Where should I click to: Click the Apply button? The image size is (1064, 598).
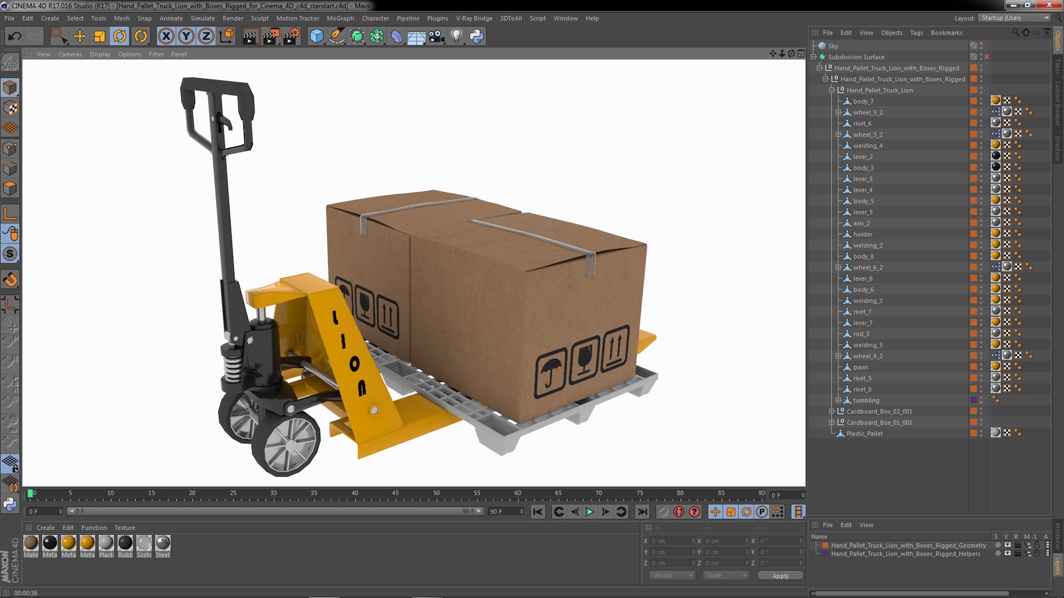pyautogui.click(x=780, y=576)
